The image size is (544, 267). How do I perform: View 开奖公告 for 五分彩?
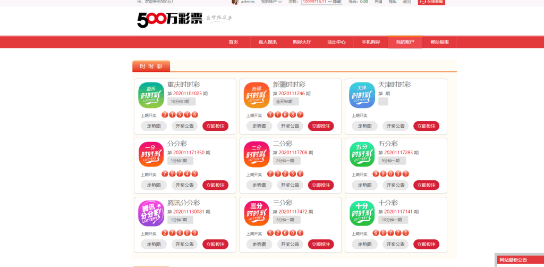click(x=395, y=185)
